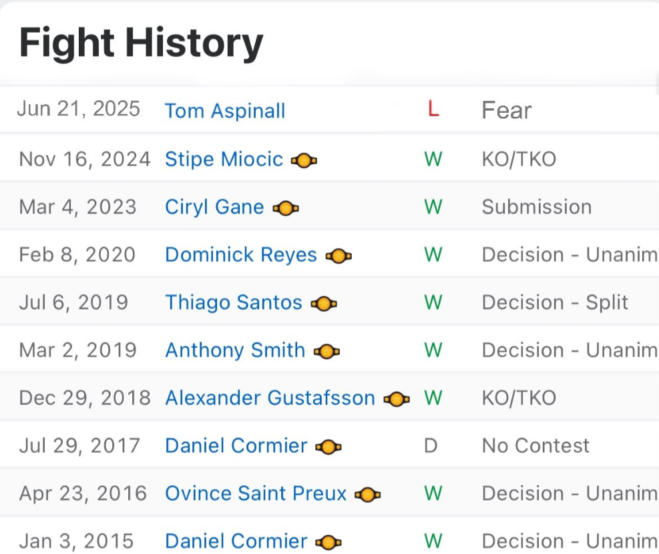Open Tom Aspinall fighter link
659x554 pixels.
point(225,111)
